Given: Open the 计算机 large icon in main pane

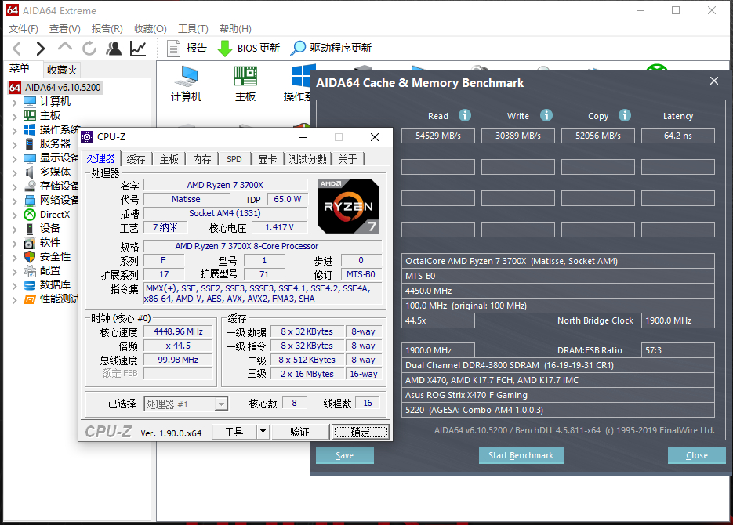Looking at the screenshot, I should pyautogui.click(x=186, y=84).
